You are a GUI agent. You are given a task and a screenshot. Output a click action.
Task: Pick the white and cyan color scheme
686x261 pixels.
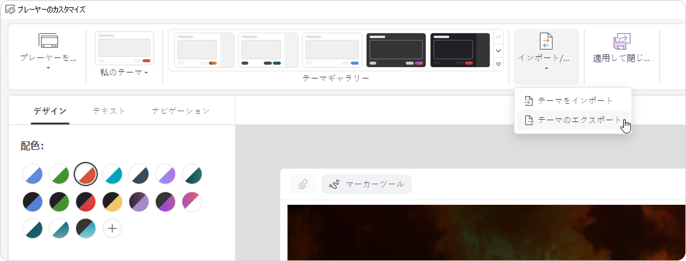(112, 174)
